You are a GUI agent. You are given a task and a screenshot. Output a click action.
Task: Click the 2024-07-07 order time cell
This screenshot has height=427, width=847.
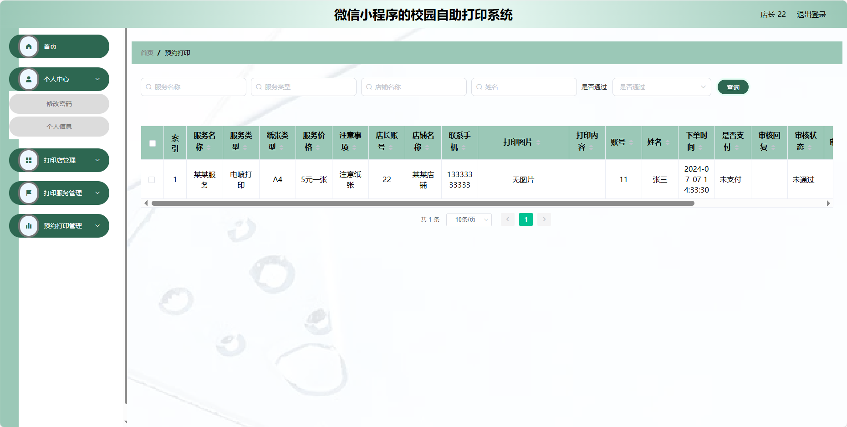pyautogui.click(x=696, y=179)
